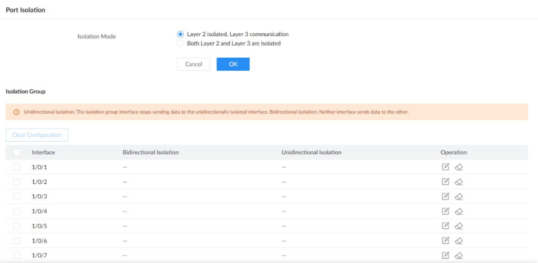Click the eraser icon in row 1/0/5

[459, 226]
